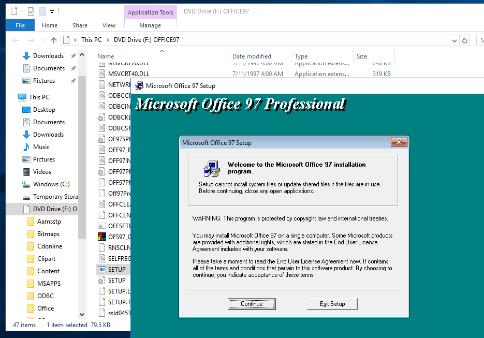Viewport: 484px width, 338px height.
Task: Select the Downloads pinned quick access icon
Action: click(x=26, y=56)
